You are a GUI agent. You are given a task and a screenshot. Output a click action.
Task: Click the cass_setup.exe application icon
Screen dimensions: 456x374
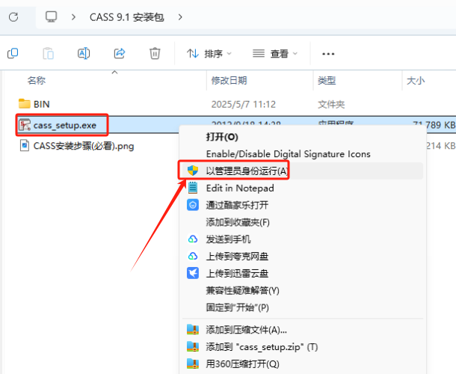(x=25, y=125)
